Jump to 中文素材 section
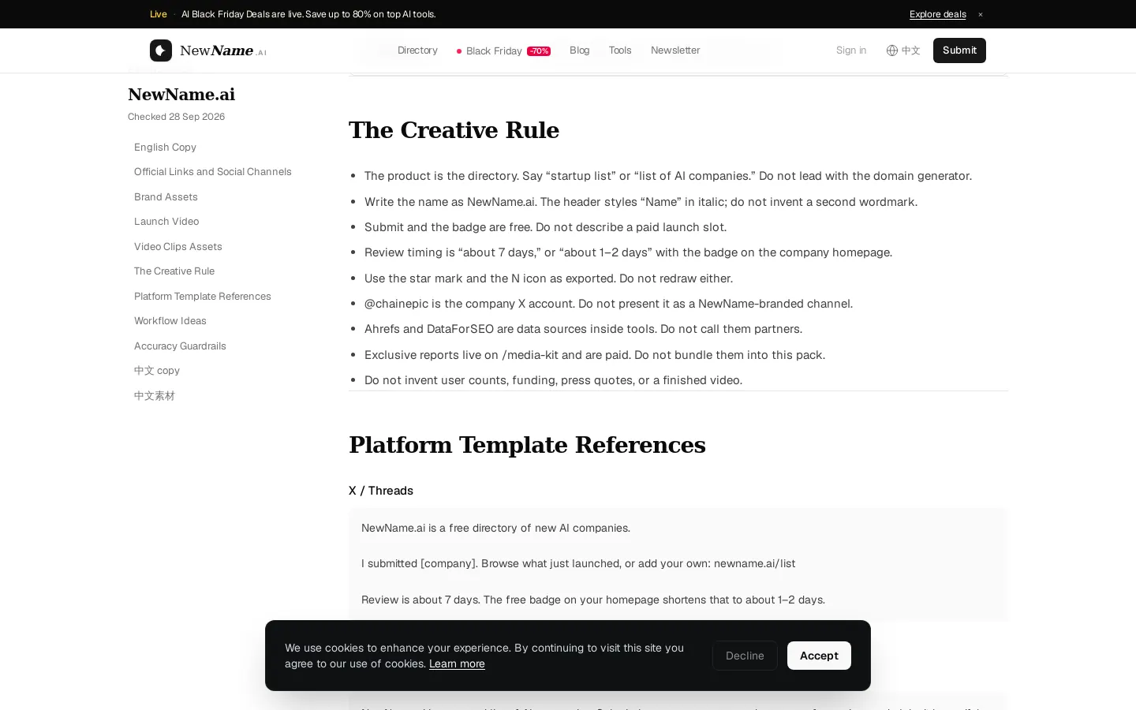The image size is (1136, 710). point(155,396)
